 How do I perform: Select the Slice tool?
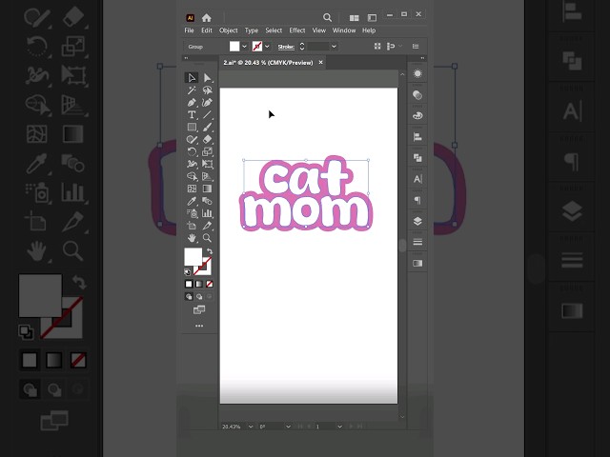[207, 226]
